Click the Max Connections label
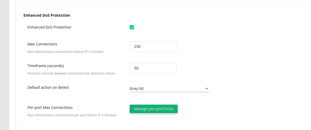This screenshot has height=130, width=311. 42,44
